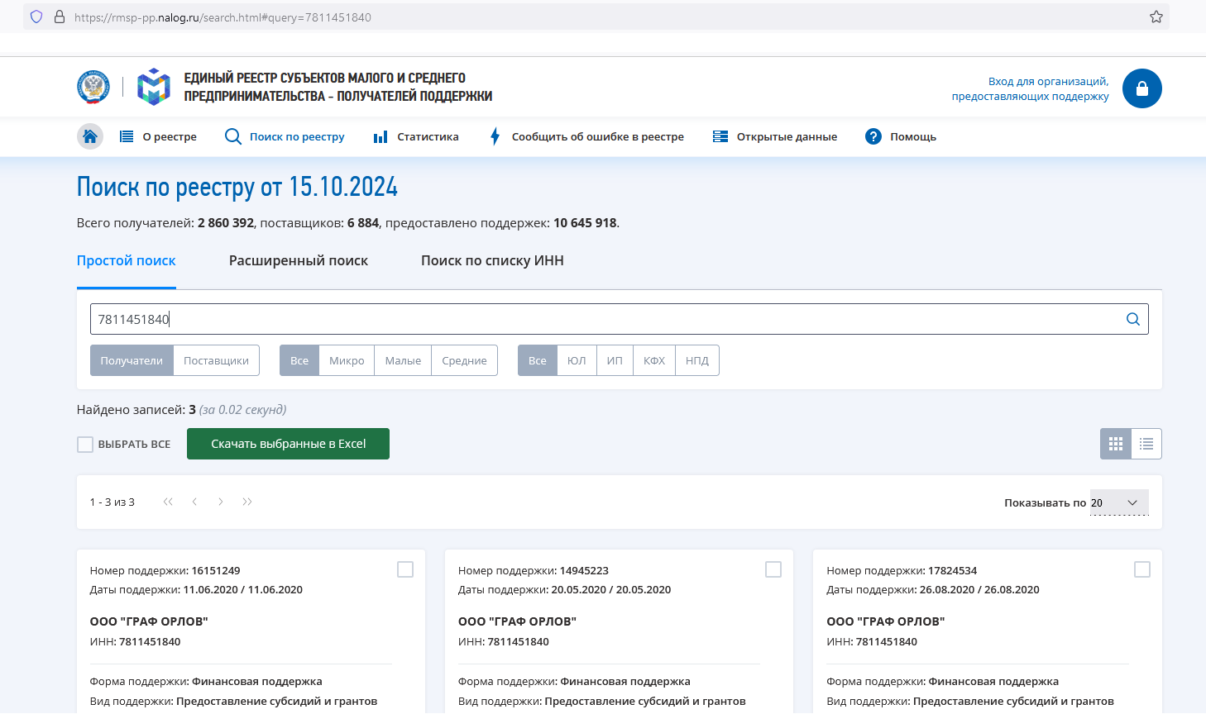
Task: Click the magnifier icon in search field
Action: point(1132,319)
